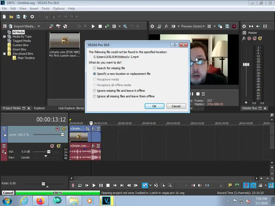
Task: Save preview snapshot to file icon
Action: coord(227,26)
